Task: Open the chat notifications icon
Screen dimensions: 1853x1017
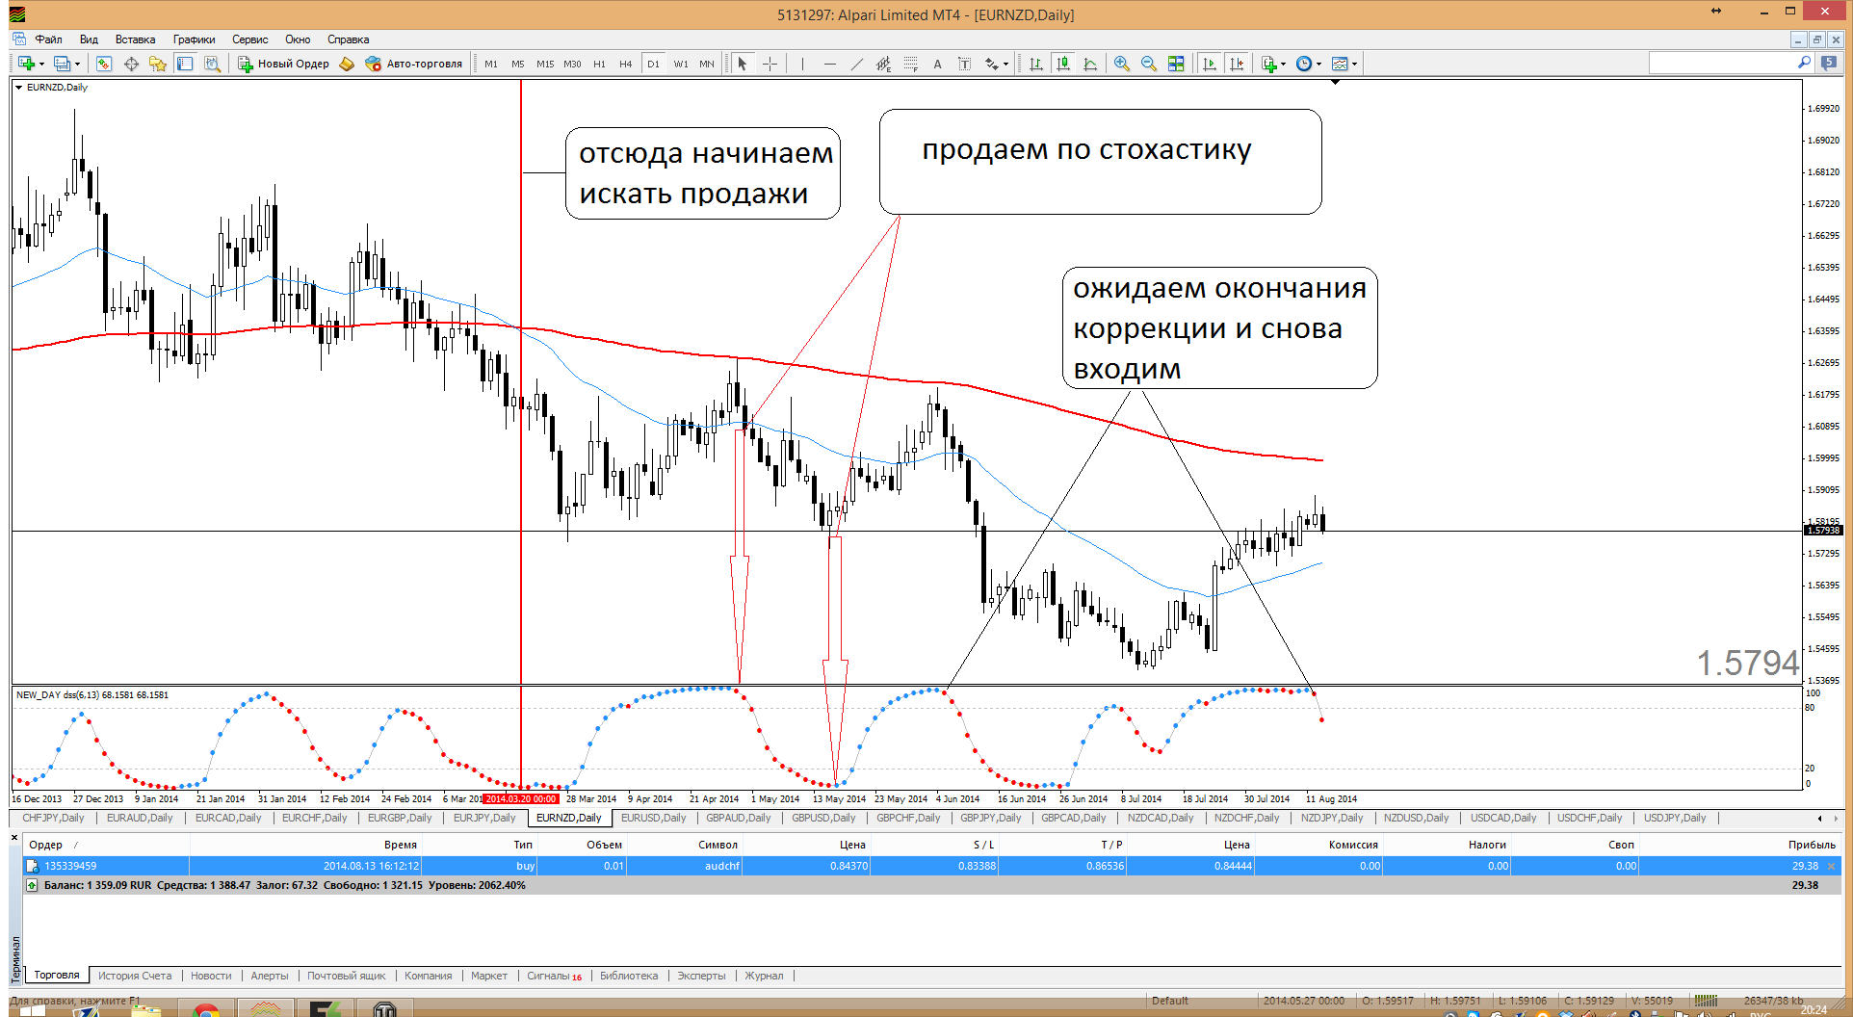Action: (x=1829, y=63)
